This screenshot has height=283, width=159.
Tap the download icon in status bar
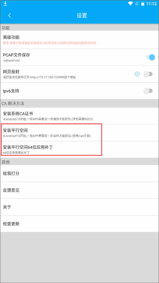click(5, 4)
